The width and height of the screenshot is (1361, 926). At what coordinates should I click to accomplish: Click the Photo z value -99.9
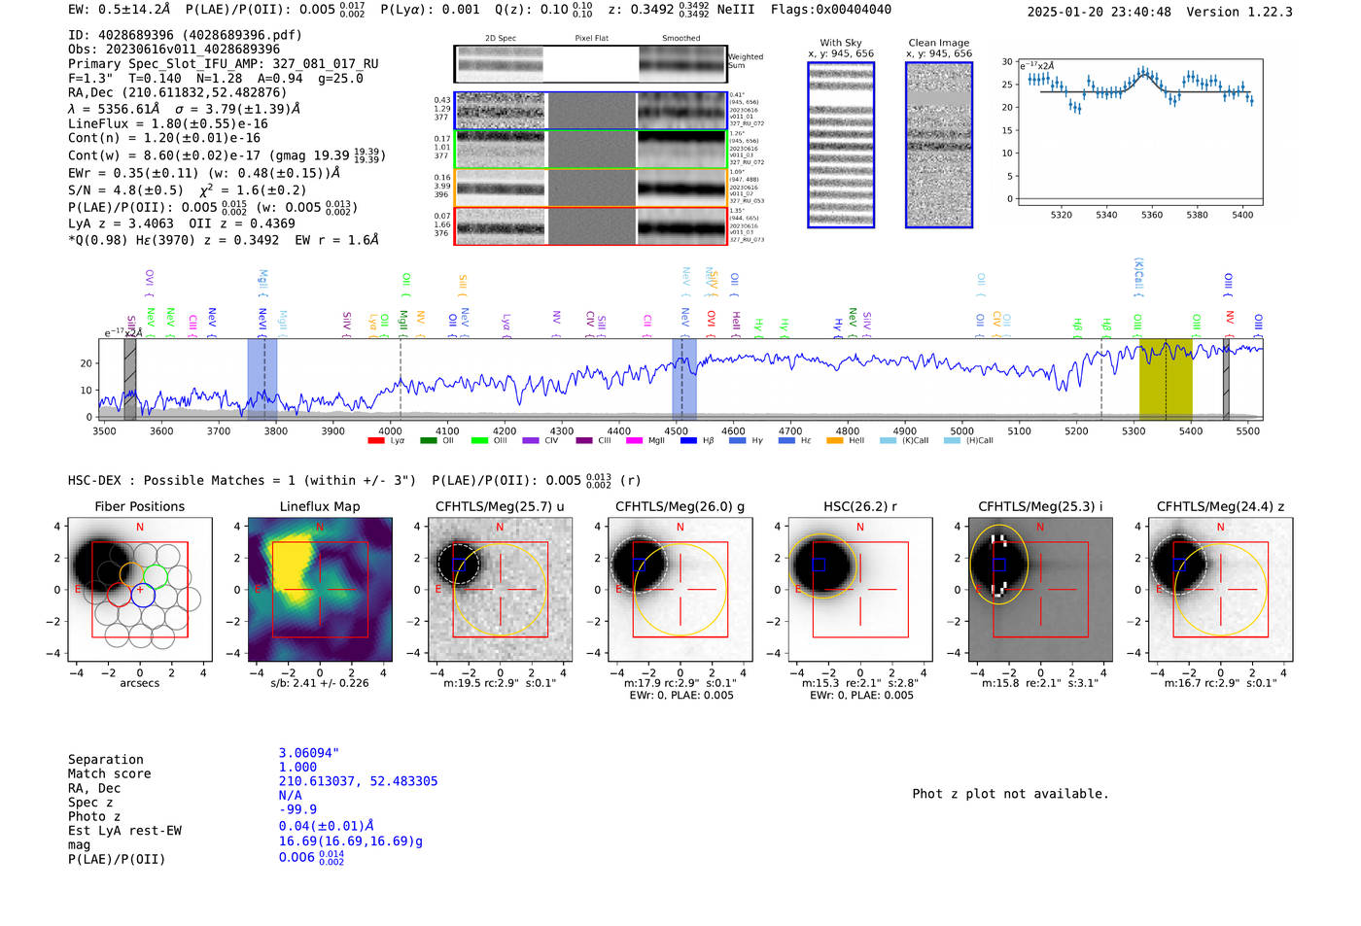point(297,809)
